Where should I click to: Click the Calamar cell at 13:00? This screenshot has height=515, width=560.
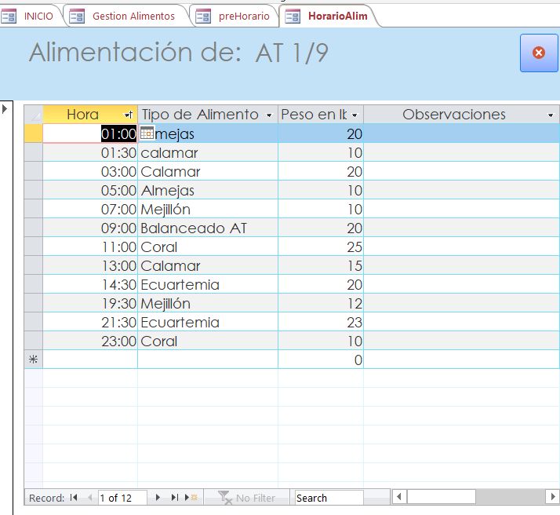(x=208, y=265)
